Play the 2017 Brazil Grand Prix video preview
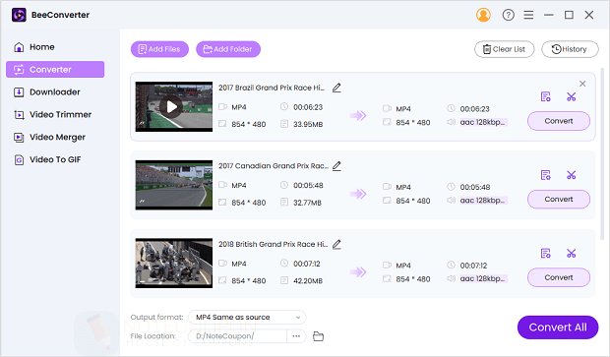The height and width of the screenshot is (357, 610). (x=171, y=107)
